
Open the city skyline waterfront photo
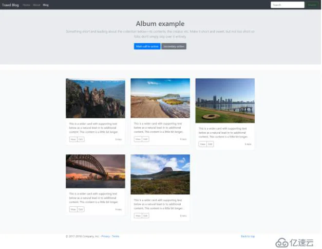225,100
